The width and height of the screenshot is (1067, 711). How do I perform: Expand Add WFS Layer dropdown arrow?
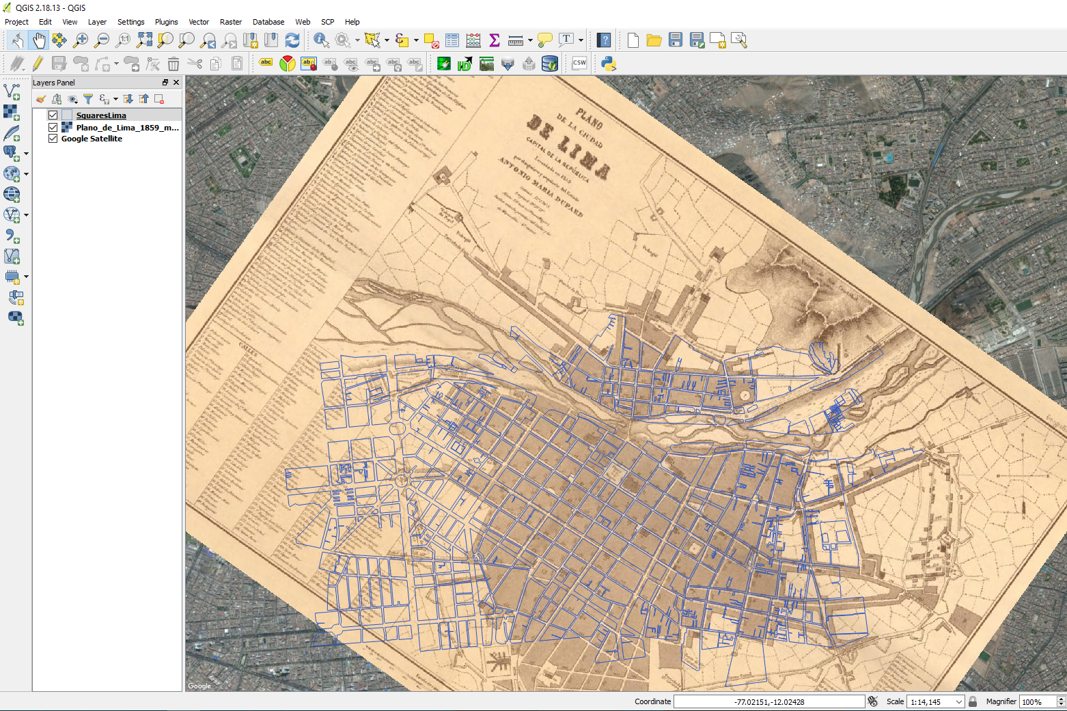pyautogui.click(x=26, y=215)
